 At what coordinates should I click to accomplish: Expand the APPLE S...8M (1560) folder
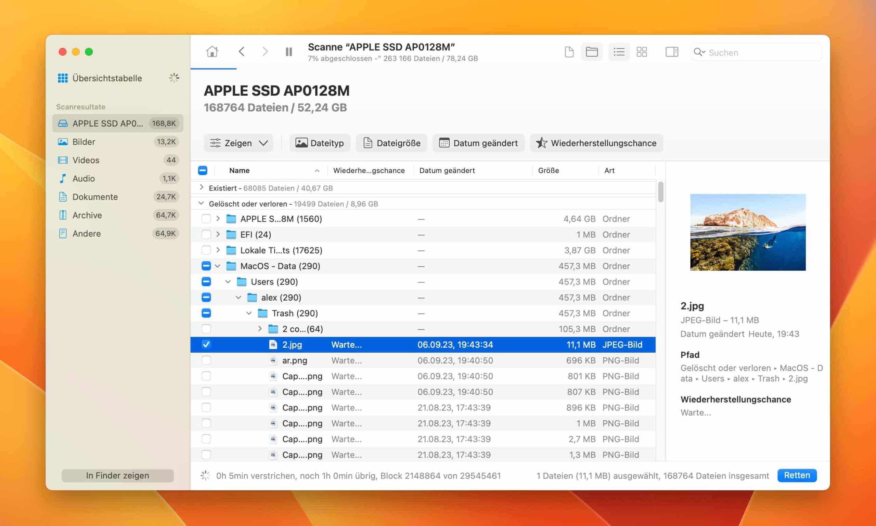(x=218, y=219)
